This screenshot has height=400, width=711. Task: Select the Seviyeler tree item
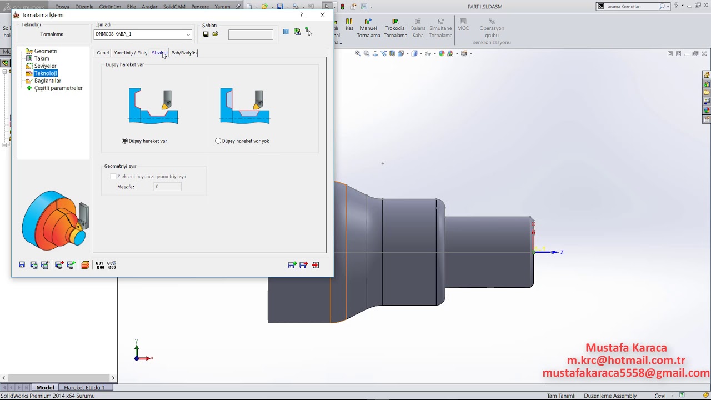tap(45, 66)
